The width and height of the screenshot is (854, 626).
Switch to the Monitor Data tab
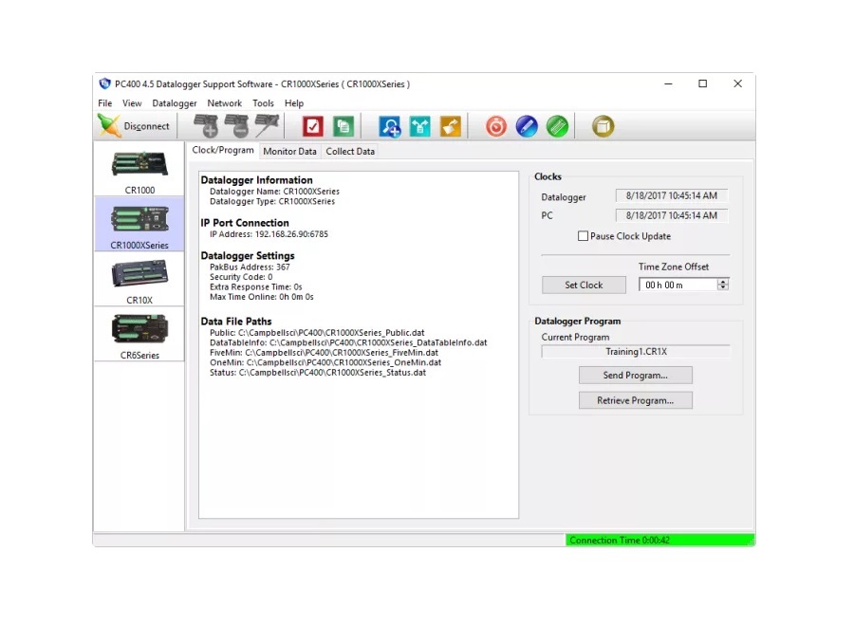pyautogui.click(x=289, y=152)
